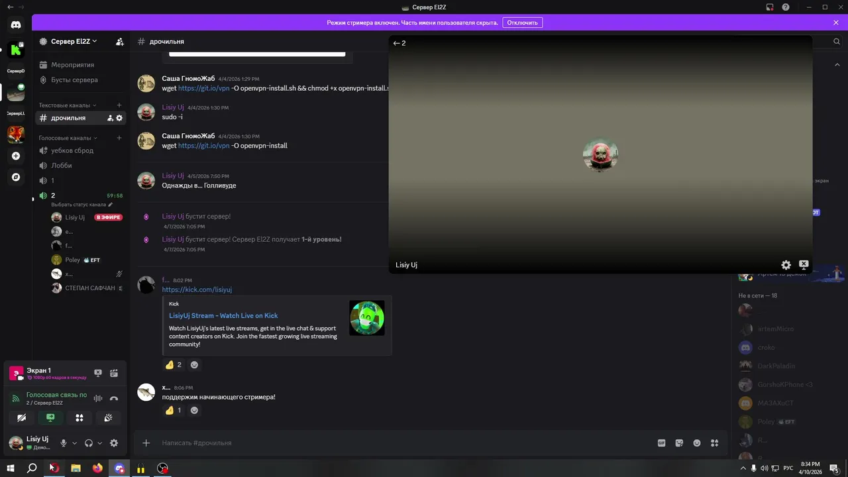Open LisiyUj Stream - Watch Live on Kick
848x477 pixels.
[x=223, y=316]
